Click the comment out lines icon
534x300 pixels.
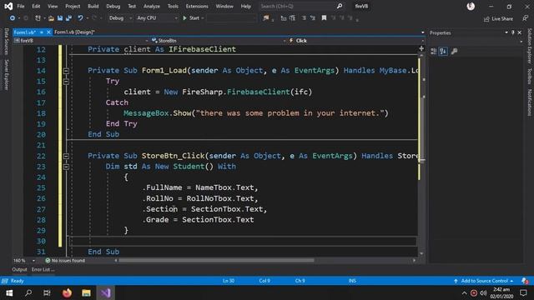pos(304,18)
